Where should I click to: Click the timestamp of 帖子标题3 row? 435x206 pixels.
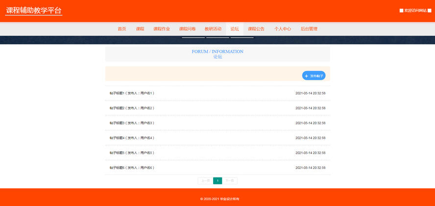coord(311,123)
